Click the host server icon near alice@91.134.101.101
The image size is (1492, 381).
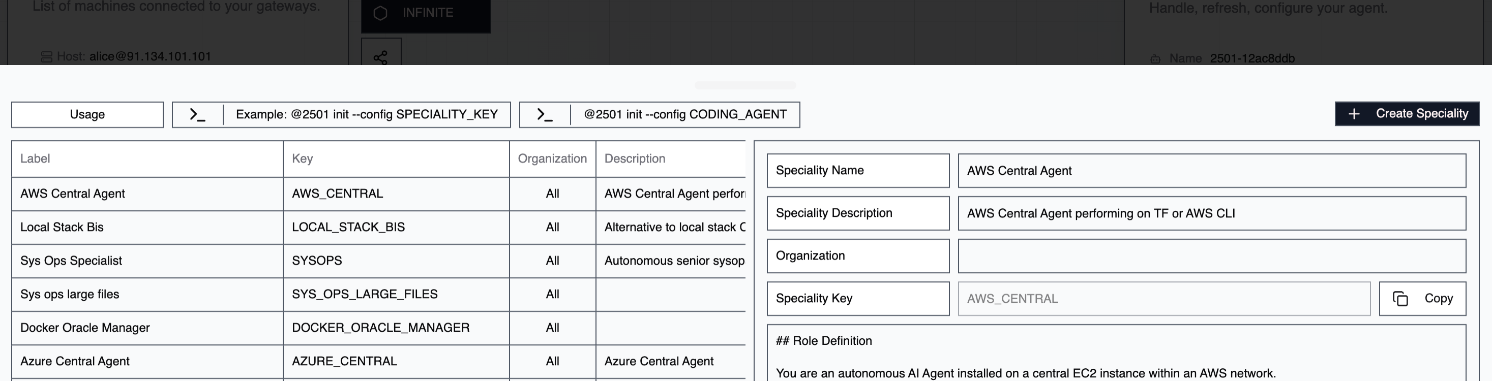click(46, 57)
